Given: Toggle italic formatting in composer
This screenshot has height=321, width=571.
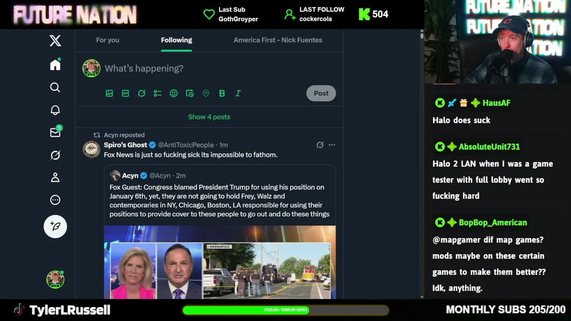Looking at the screenshot, I should coord(238,93).
